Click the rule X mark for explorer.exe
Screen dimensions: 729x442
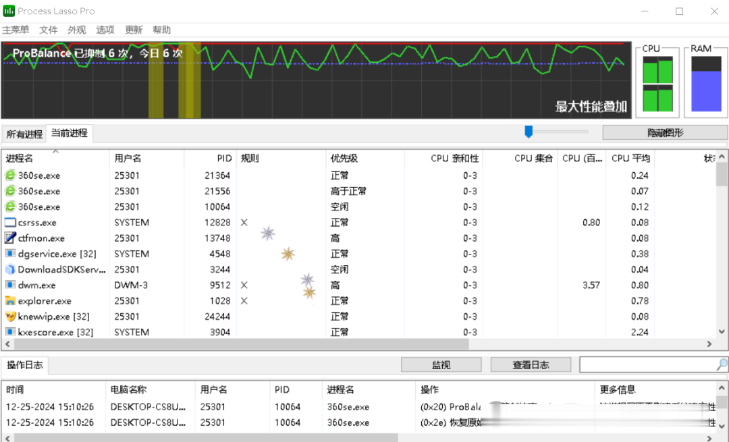(244, 301)
